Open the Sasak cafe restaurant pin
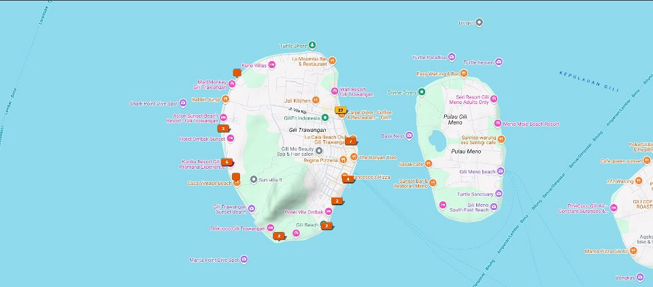 coord(429,164)
